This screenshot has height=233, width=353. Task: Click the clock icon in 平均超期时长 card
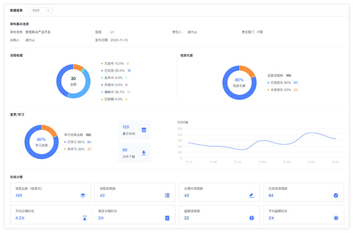click(x=336, y=218)
